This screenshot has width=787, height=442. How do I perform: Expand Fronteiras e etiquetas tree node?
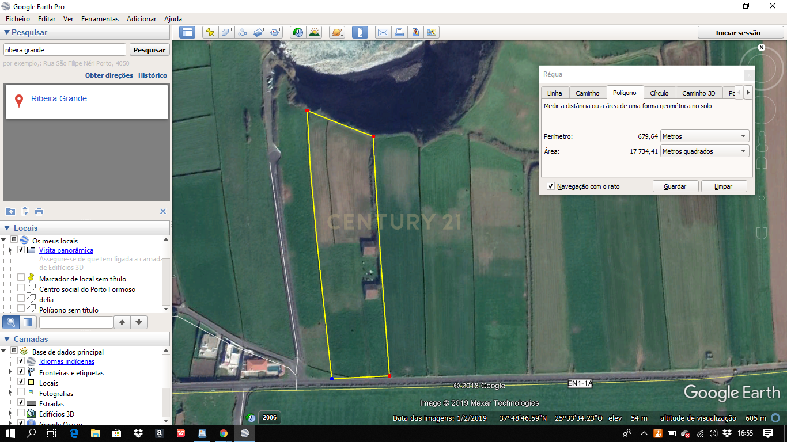10,372
